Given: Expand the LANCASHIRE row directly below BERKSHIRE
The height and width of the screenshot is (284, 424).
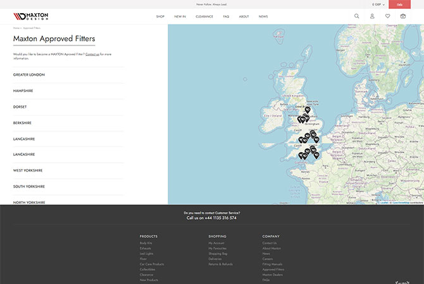Looking at the screenshot, I should 68,139.
